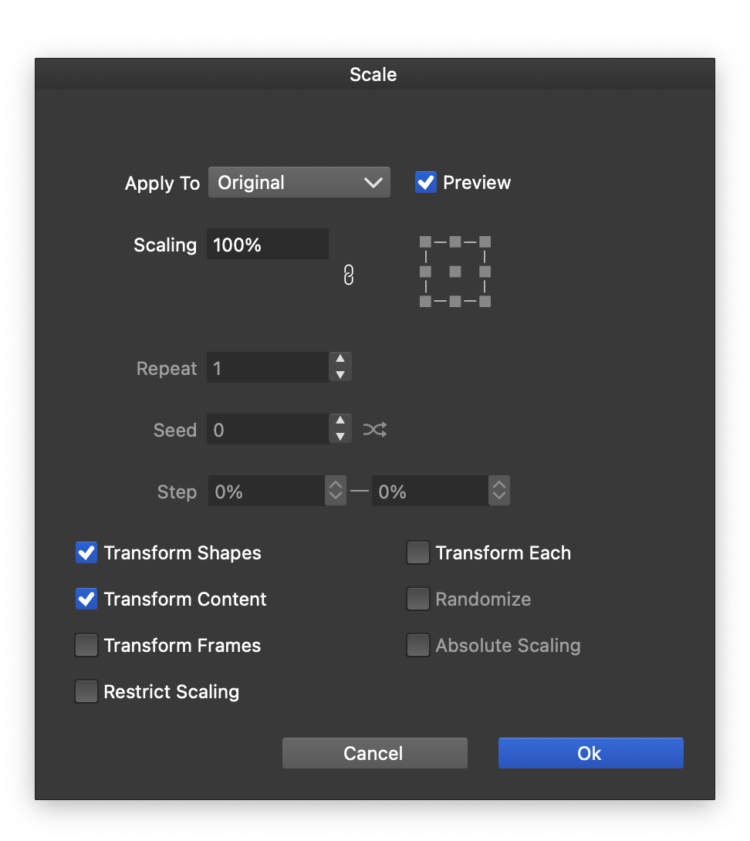Select the center anchor point in grid
The height and width of the screenshot is (841, 750).
point(455,272)
